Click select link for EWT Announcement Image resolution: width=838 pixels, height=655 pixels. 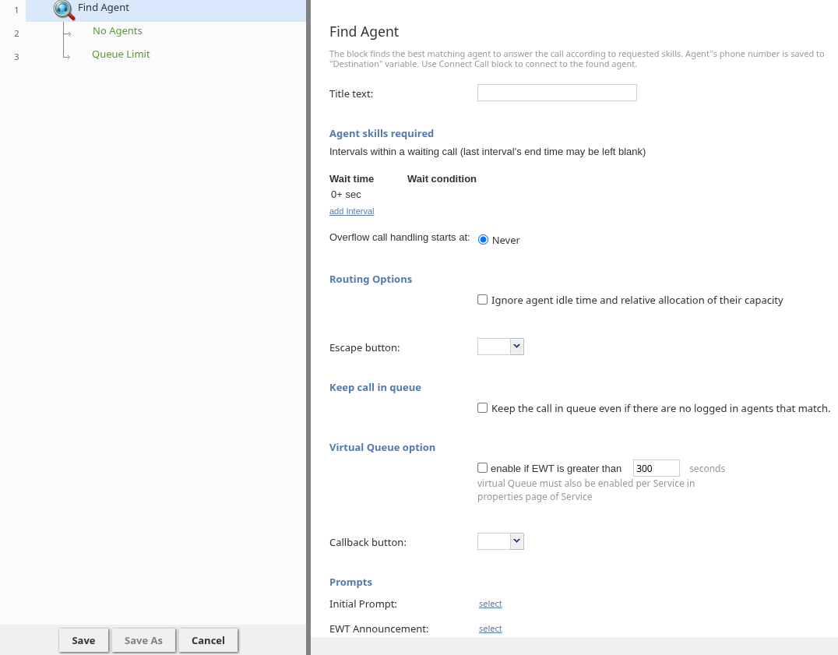pyautogui.click(x=490, y=629)
